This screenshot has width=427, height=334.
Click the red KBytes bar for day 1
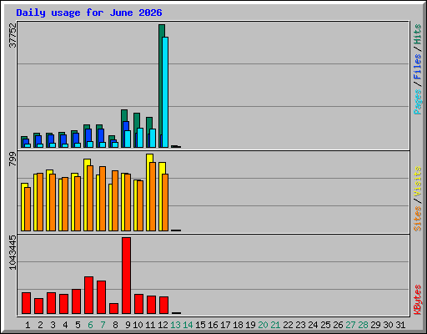pyautogui.click(x=26, y=303)
